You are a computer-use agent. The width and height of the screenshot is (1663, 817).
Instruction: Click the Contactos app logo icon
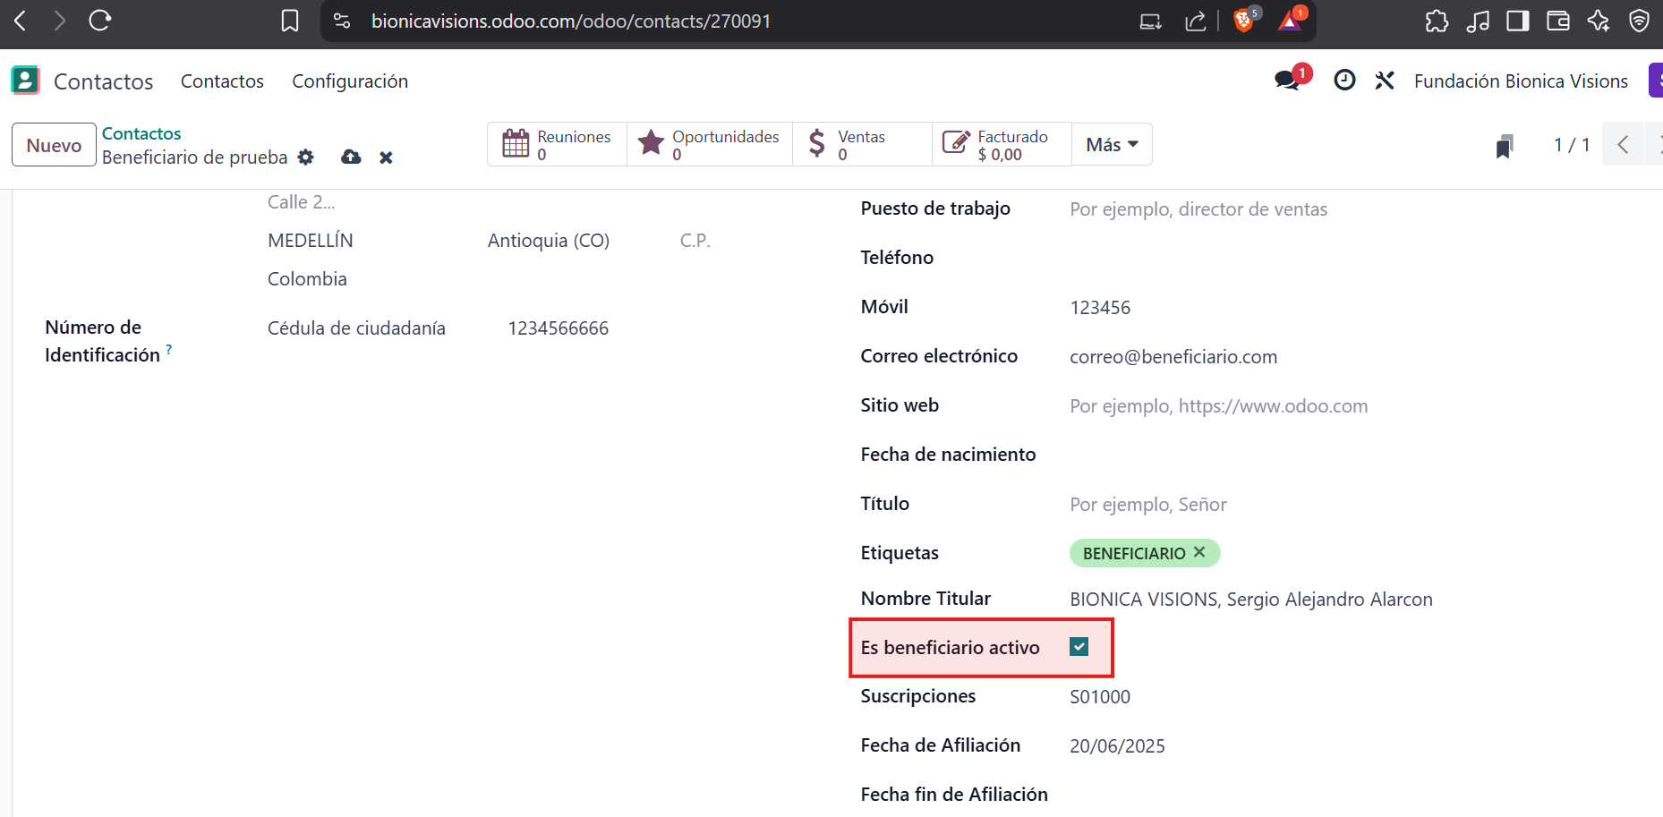(25, 81)
